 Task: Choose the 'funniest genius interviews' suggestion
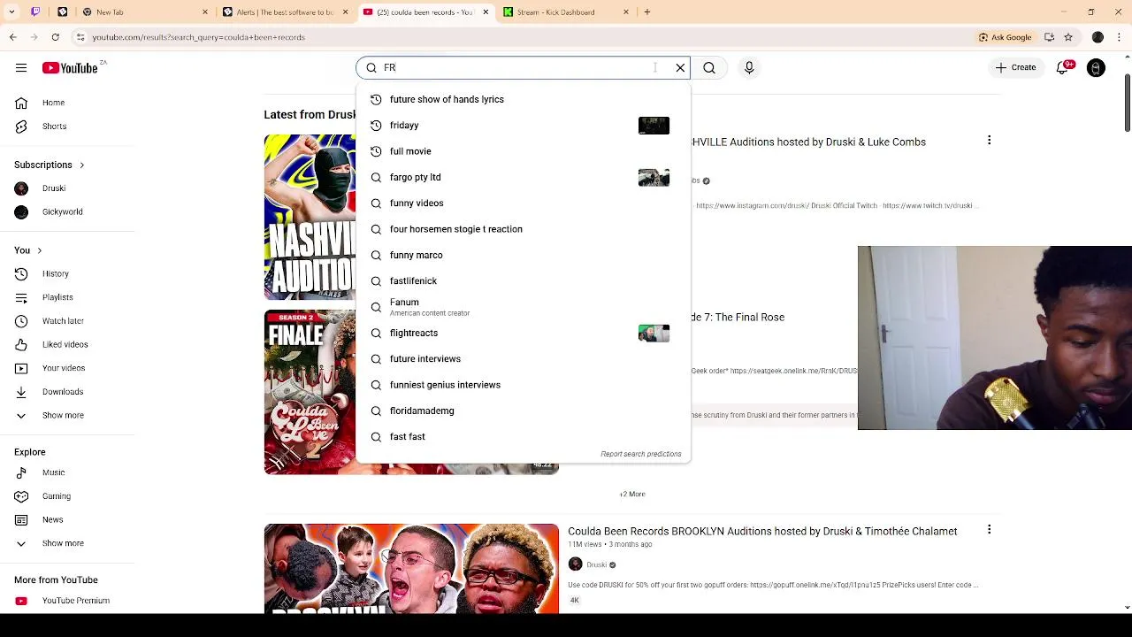point(523,385)
